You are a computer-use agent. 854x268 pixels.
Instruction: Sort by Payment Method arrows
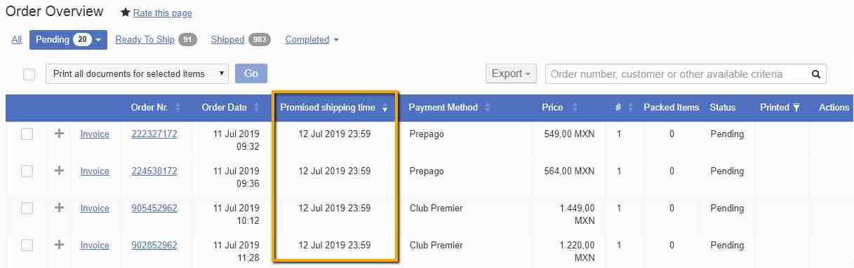click(487, 108)
